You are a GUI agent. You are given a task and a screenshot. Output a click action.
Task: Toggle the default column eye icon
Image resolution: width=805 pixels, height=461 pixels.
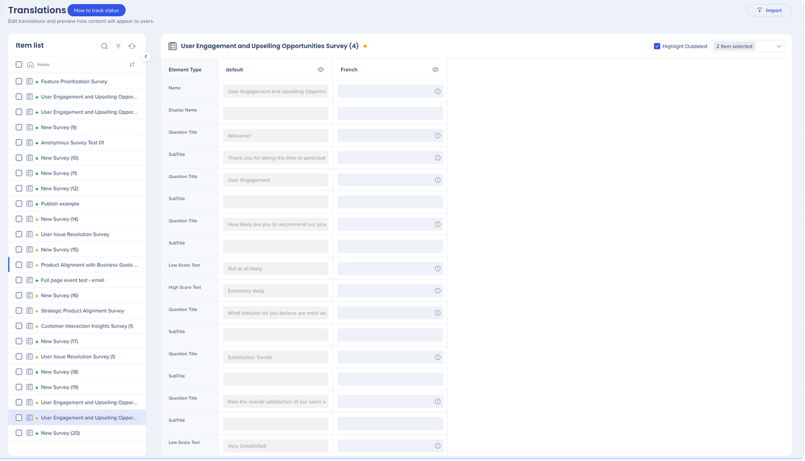tap(321, 69)
